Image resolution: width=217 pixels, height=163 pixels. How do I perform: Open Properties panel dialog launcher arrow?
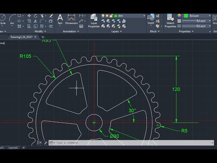210,32
